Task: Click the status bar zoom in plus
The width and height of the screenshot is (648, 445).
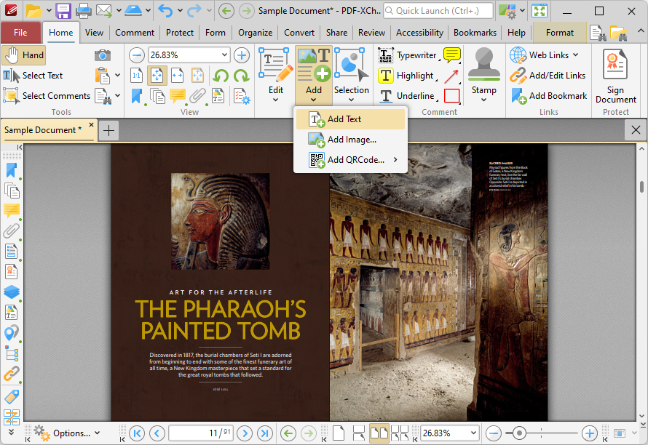Action: tap(589, 433)
